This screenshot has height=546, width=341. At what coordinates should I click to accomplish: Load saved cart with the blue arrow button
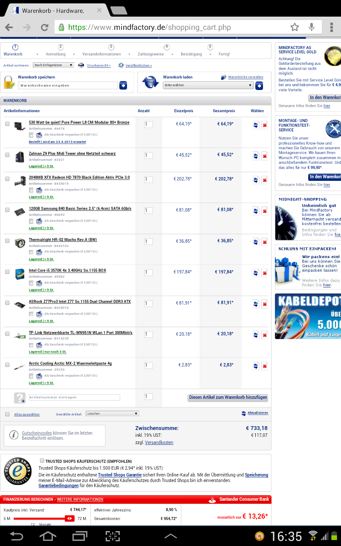259,85
